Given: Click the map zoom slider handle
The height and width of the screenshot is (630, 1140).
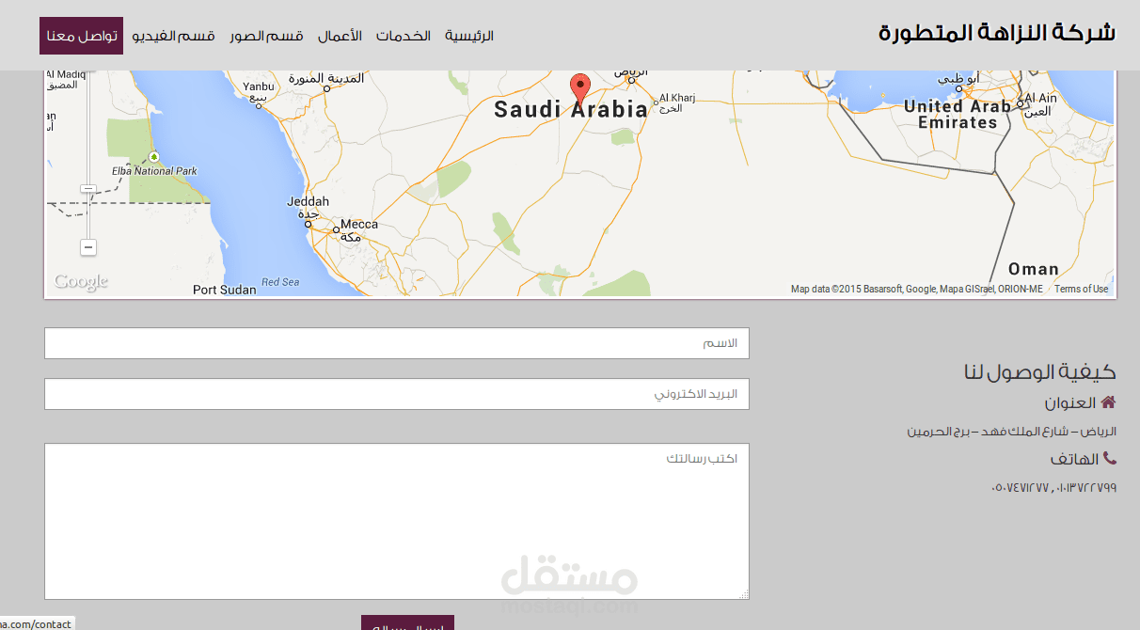Looking at the screenshot, I should coord(88,189).
